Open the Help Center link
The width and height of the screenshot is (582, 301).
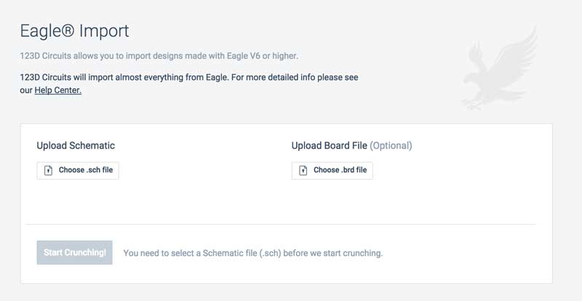(x=58, y=90)
